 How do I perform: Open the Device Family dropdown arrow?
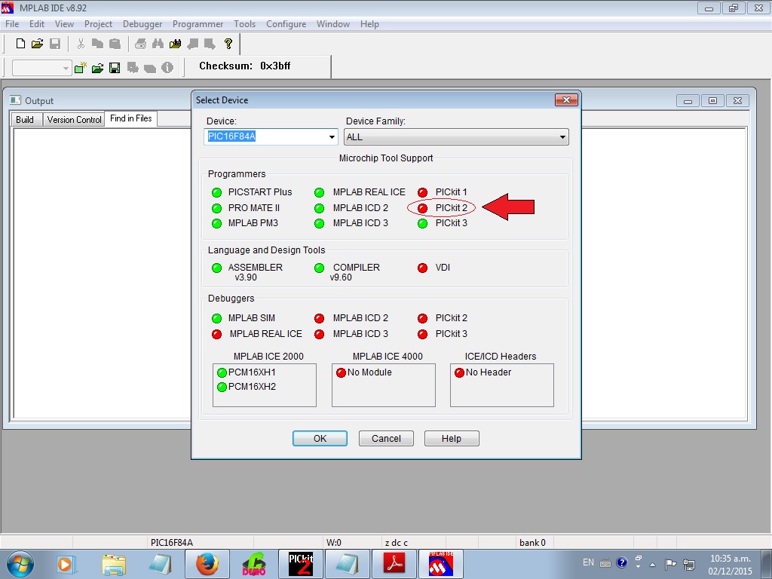tap(562, 137)
